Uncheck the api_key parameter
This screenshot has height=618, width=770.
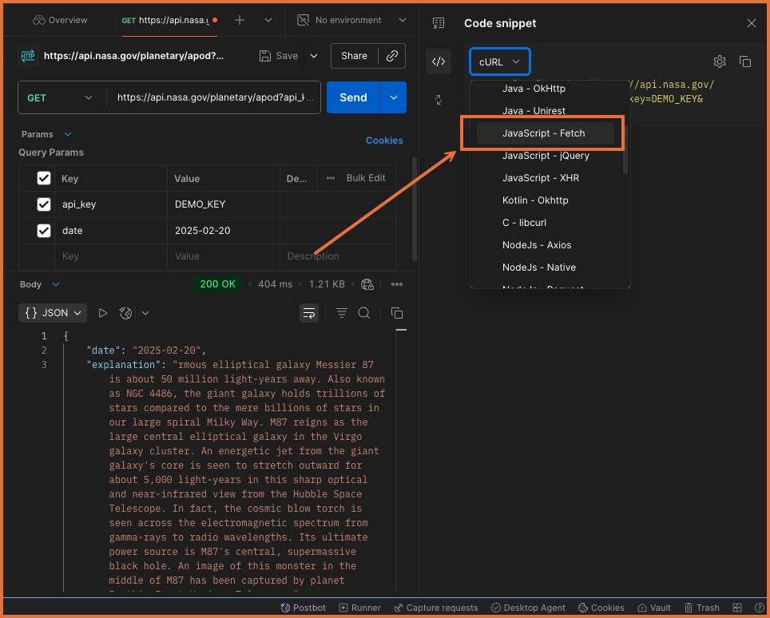pos(44,204)
